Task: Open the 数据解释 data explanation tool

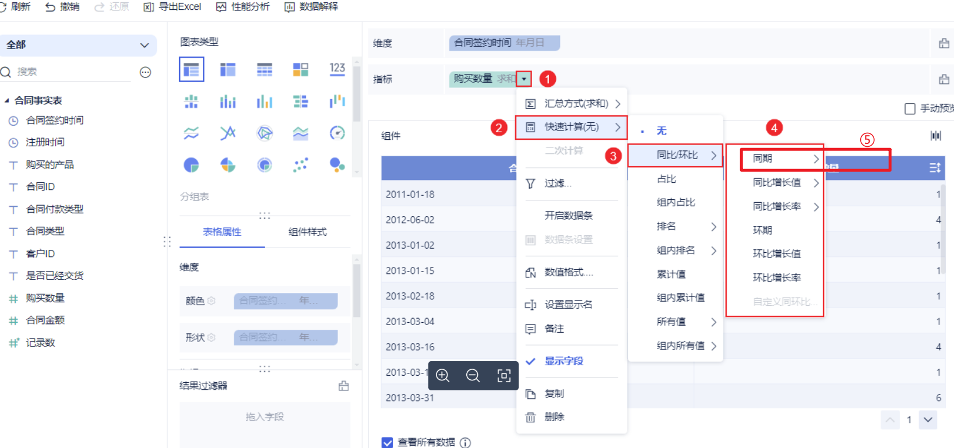Action: [311, 7]
